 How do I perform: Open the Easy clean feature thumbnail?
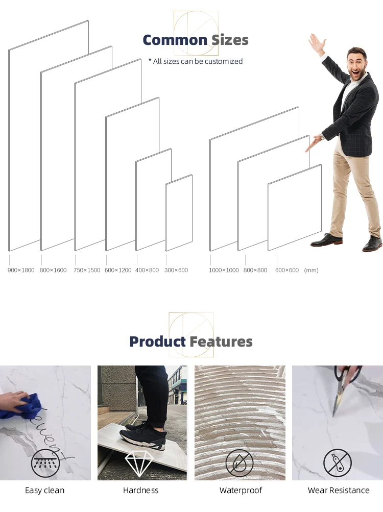click(45, 423)
